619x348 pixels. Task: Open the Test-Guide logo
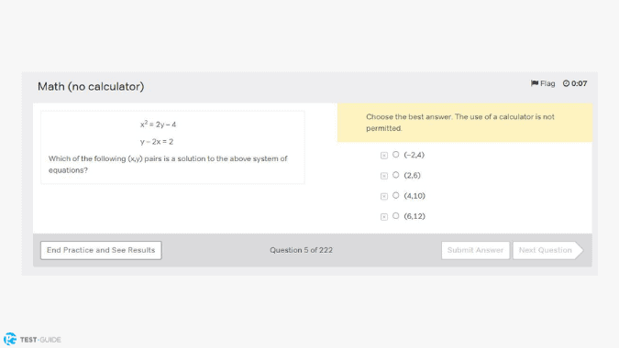coord(10,339)
